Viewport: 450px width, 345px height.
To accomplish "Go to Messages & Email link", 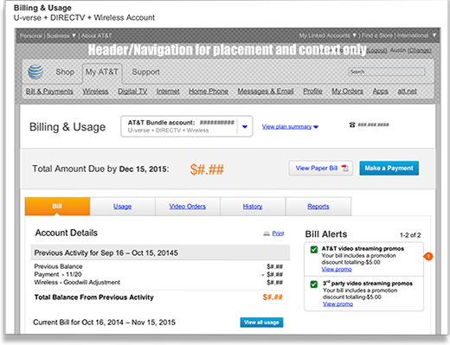I will [266, 92].
